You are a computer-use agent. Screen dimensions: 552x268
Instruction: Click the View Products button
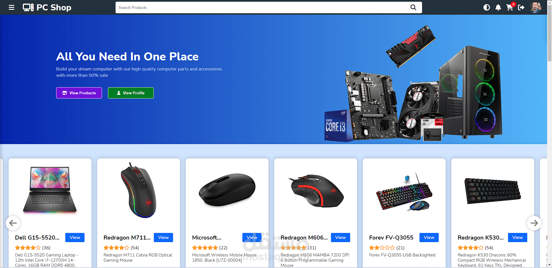pos(79,93)
